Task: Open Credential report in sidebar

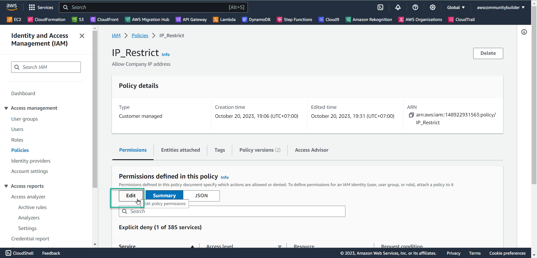Action: pyautogui.click(x=30, y=239)
